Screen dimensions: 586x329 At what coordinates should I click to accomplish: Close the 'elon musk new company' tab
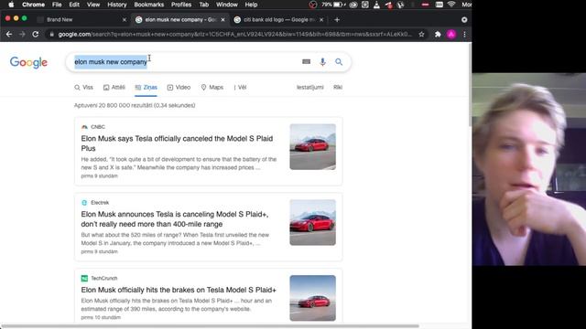click(x=223, y=20)
